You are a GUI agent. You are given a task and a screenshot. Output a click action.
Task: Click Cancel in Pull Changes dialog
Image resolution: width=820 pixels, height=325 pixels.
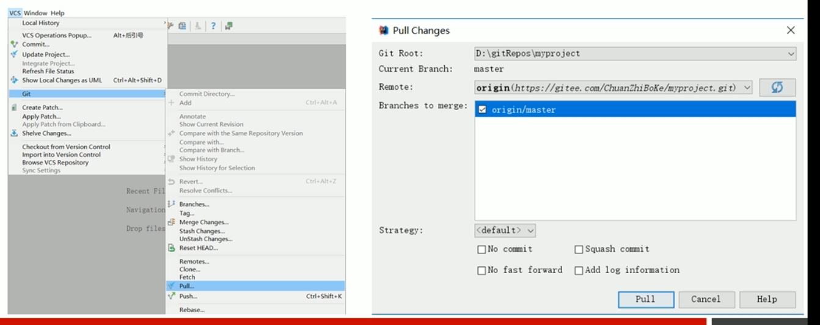tap(705, 299)
